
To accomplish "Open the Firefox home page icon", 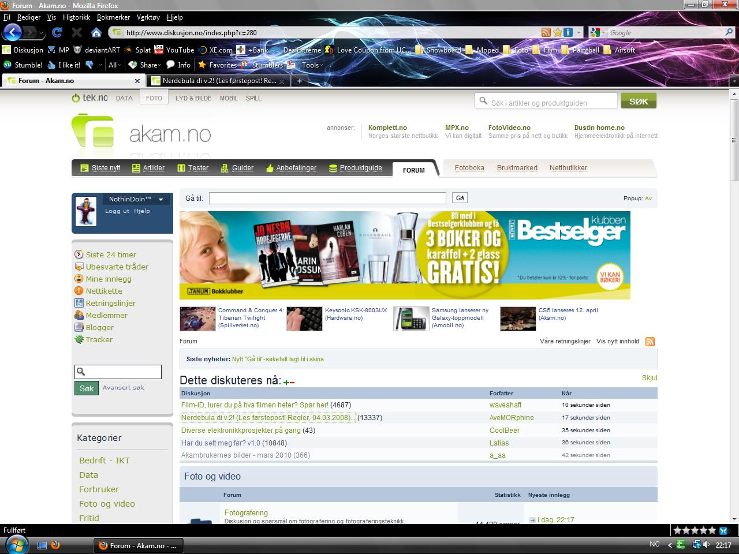I will 96,32.
